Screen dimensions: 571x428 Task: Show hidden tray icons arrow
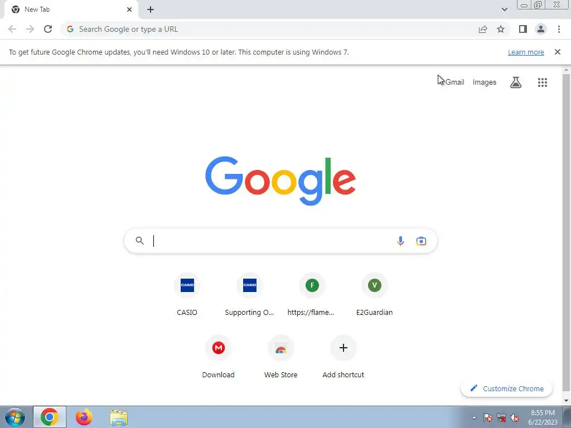click(474, 417)
